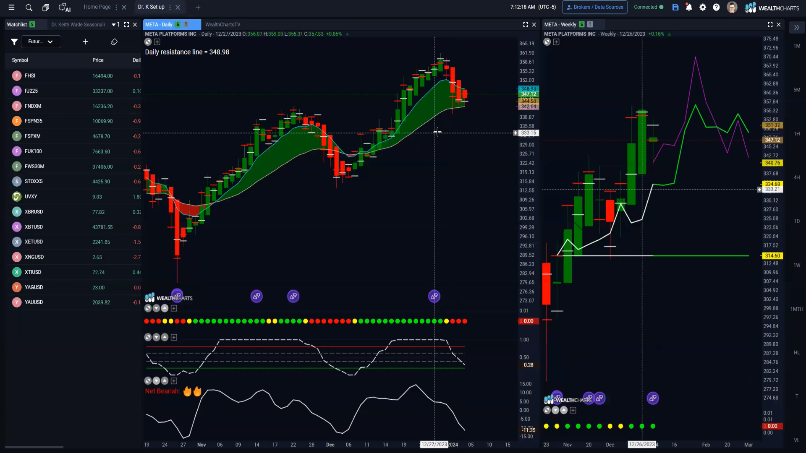Expand the right sidebar with double chevron
This screenshot has height=453, width=806.
[796, 28]
